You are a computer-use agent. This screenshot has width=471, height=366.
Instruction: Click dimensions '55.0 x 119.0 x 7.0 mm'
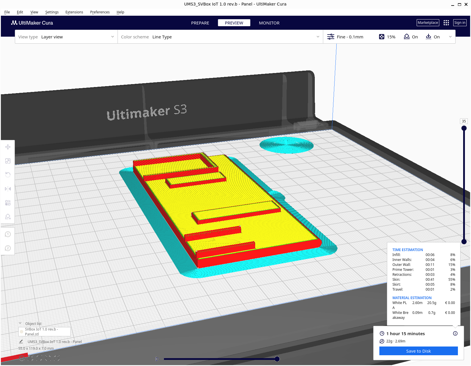pos(36,349)
